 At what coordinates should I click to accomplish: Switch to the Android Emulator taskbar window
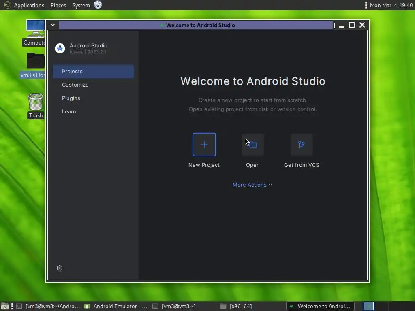click(116, 306)
